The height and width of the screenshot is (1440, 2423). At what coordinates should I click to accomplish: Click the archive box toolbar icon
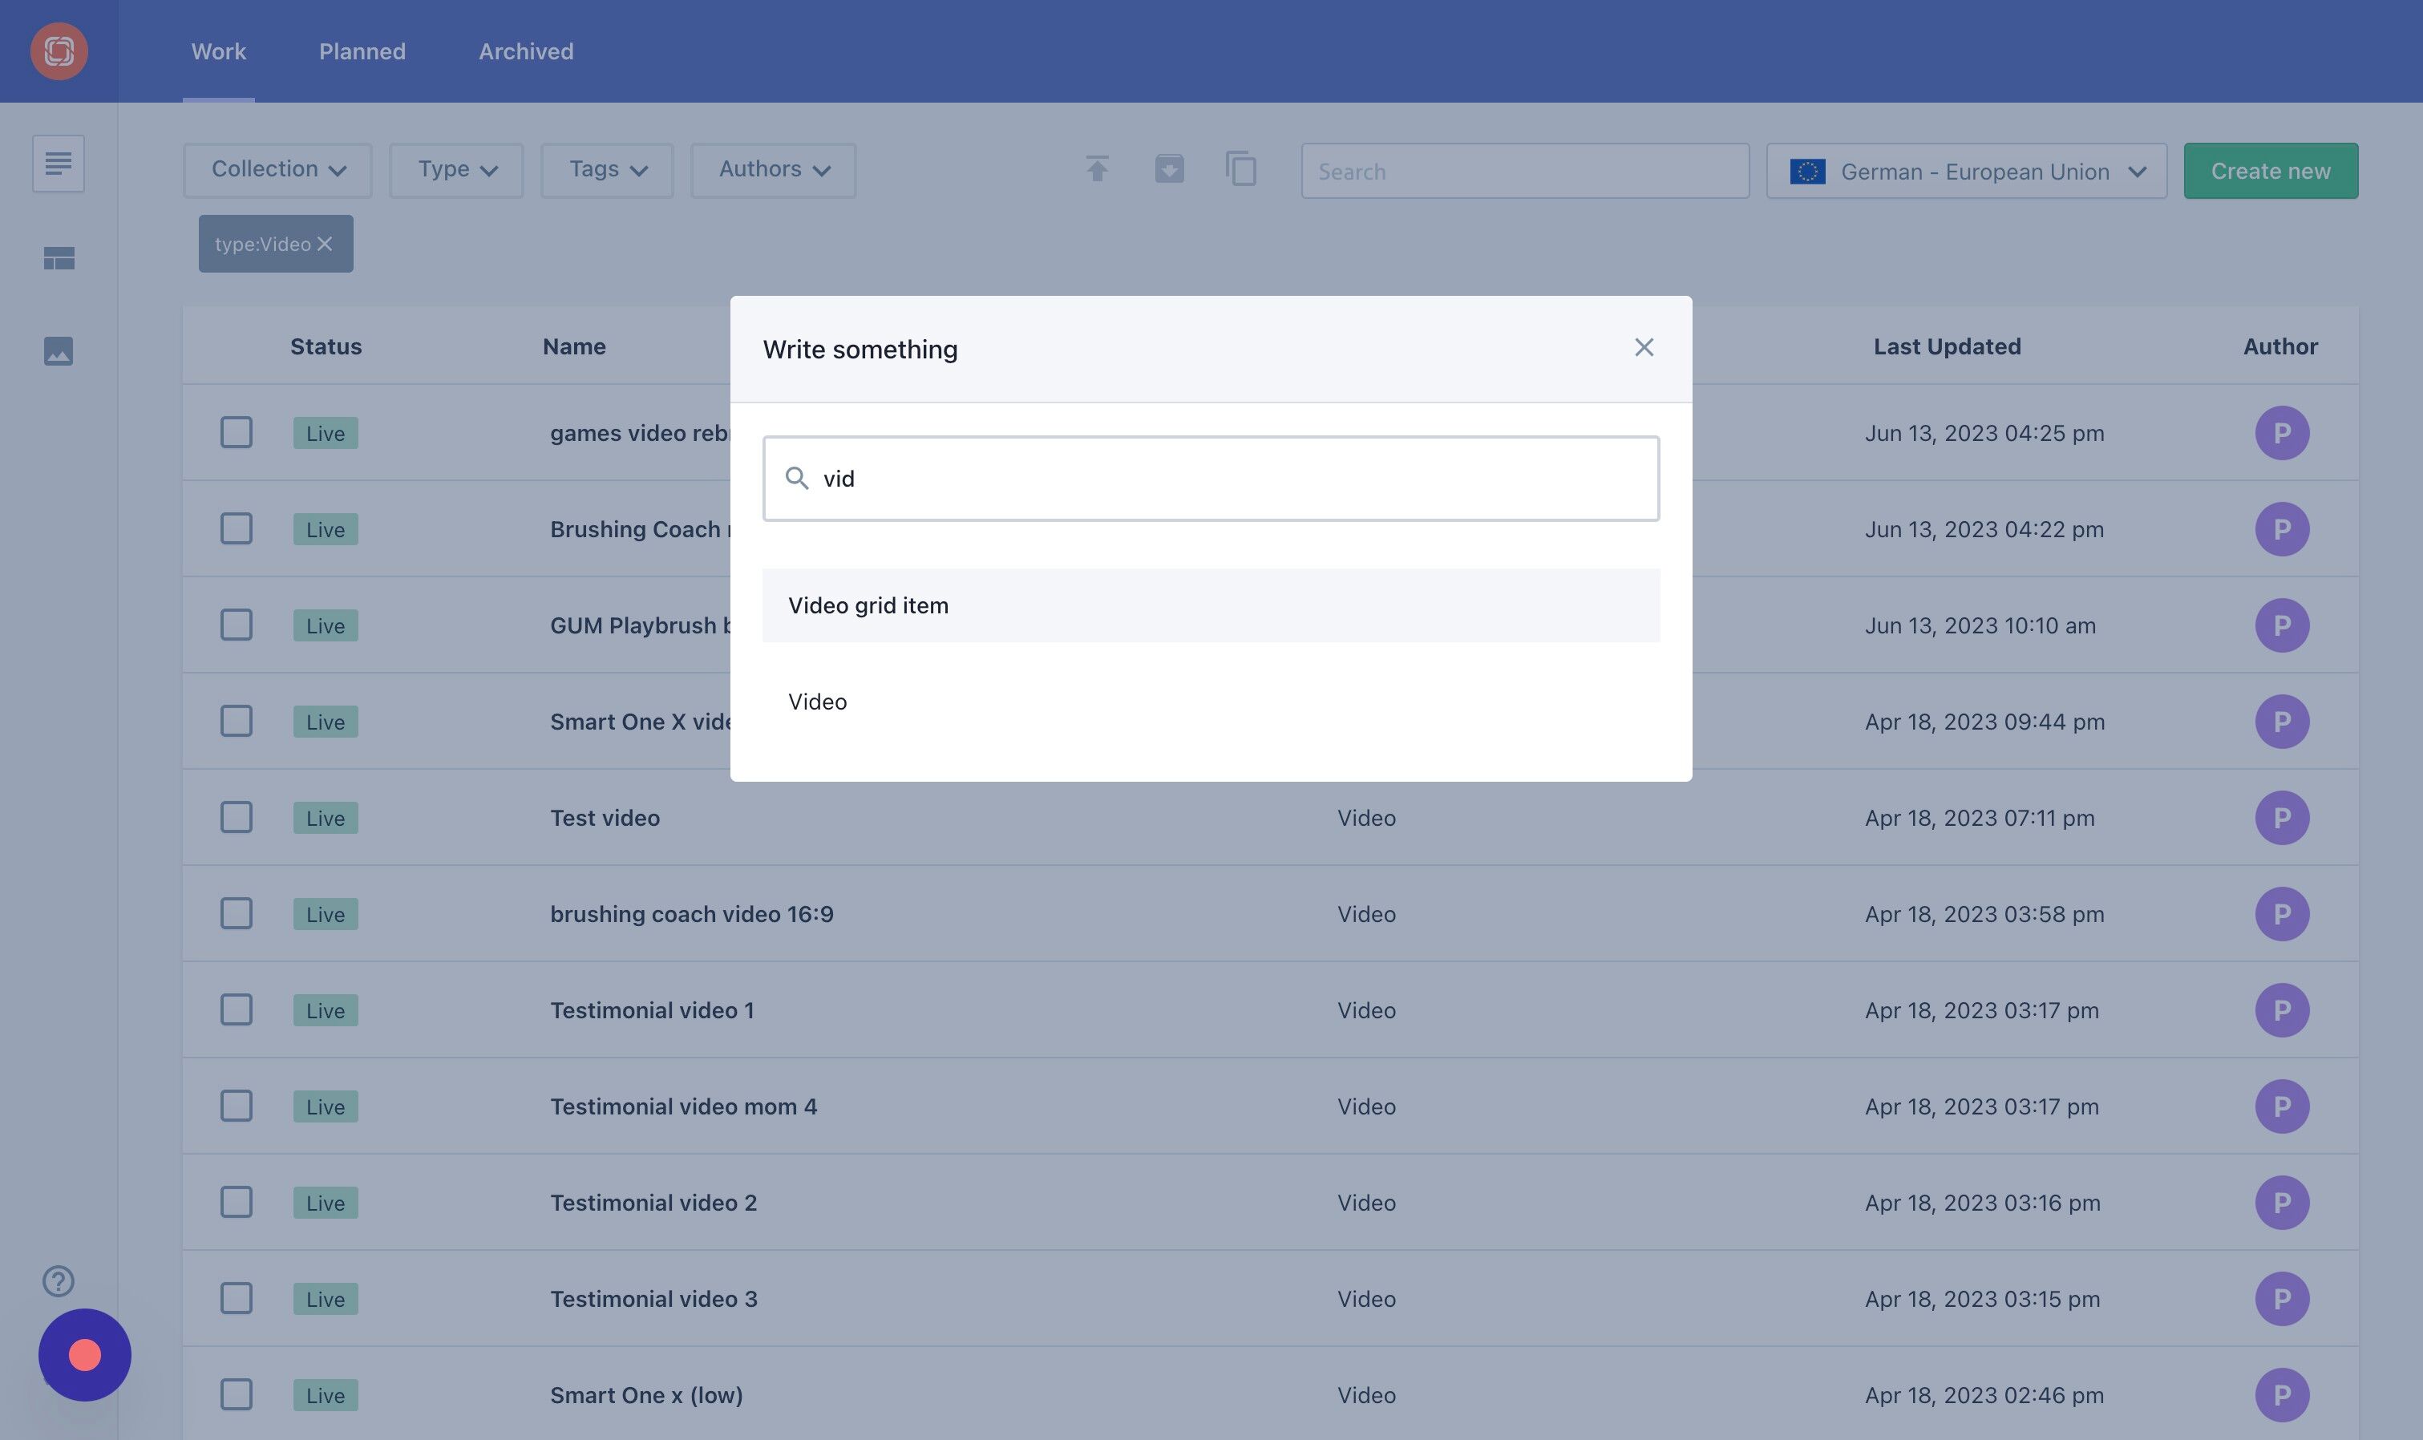(1168, 170)
